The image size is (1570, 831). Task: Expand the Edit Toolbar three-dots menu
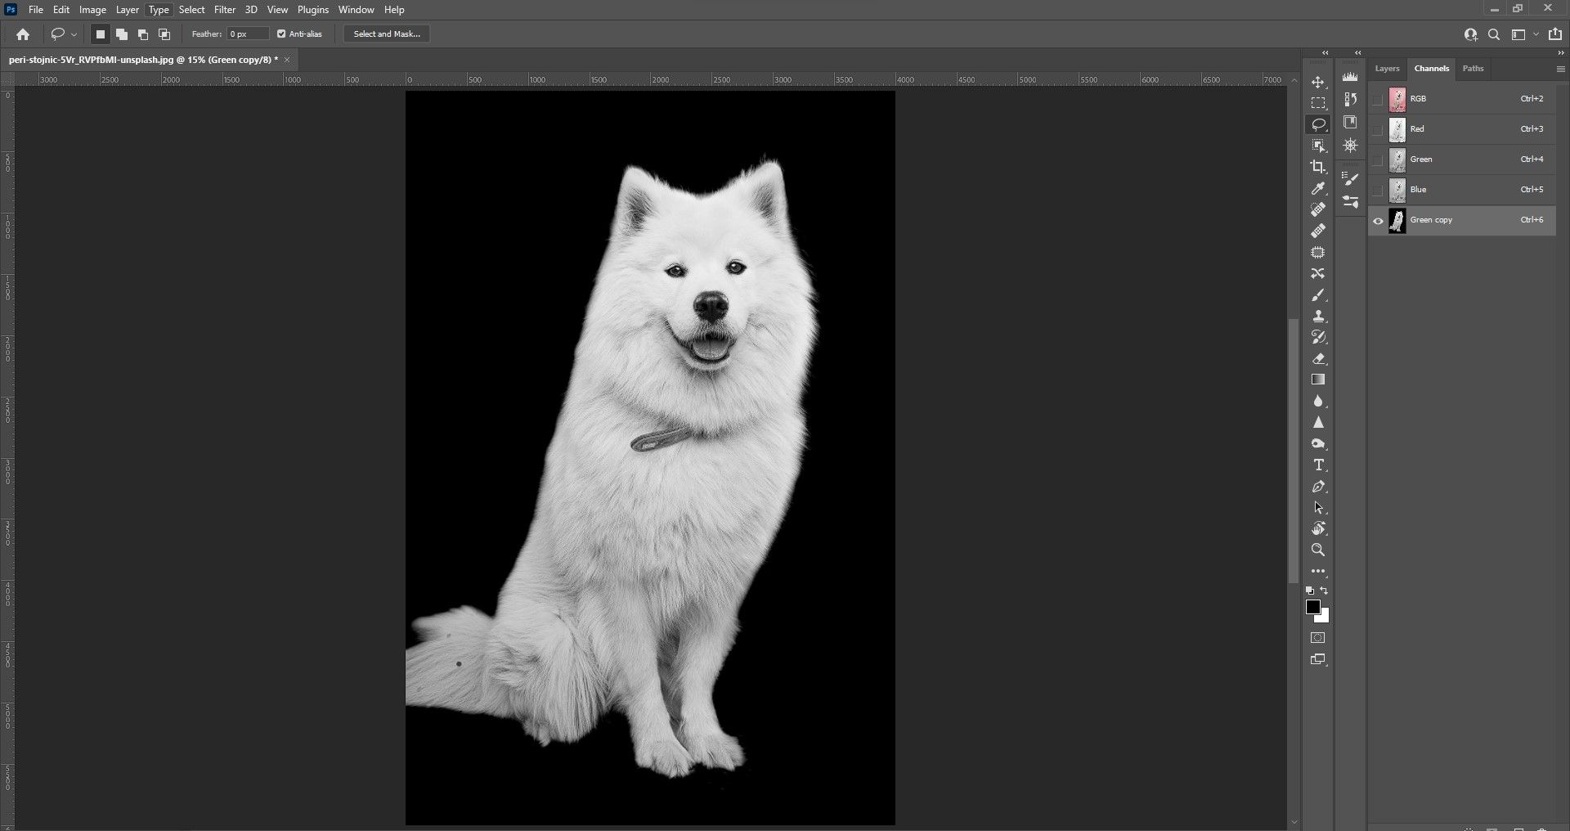[x=1317, y=572]
